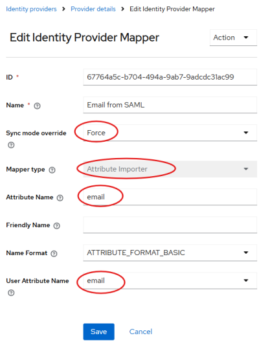Click the empty Friendly Name field
The width and height of the screenshot is (259, 349).
click(170, 225)
